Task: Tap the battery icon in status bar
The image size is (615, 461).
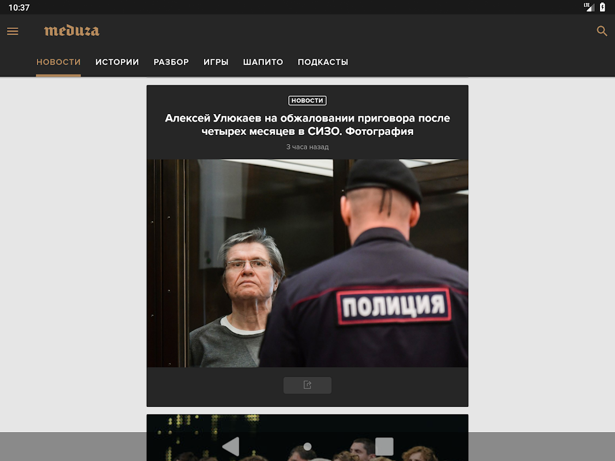Action: click(x=602, y=7)
